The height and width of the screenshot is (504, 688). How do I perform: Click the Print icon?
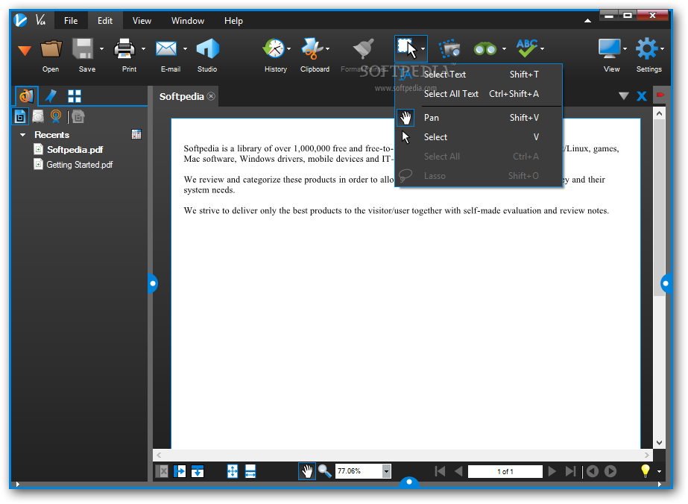pyautogui.click(x=124, y=48)
